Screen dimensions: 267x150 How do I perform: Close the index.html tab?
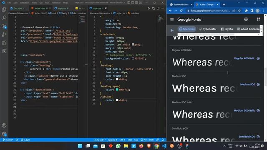[50, 8]
